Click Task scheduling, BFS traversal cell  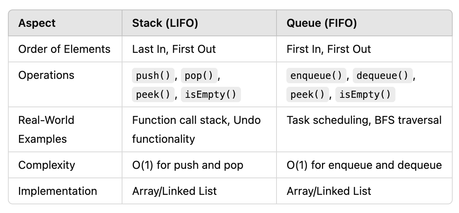point(364,120)
